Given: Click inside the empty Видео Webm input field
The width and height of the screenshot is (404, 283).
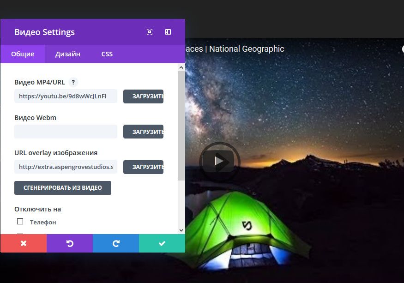Looking at the screenshot, I should (x=65, y=132).
